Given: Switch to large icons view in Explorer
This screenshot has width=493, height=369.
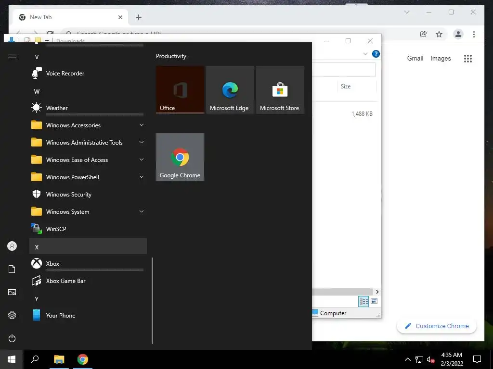Looking at the screenshot, I should click(x=374, y=302).
